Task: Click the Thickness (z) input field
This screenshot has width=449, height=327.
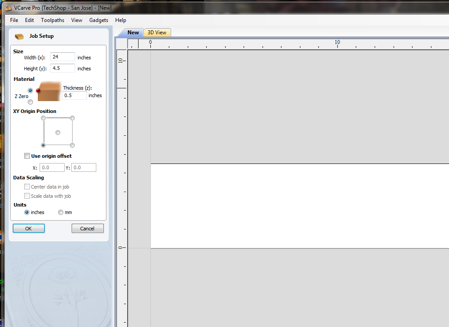Action: click(74, 95)
